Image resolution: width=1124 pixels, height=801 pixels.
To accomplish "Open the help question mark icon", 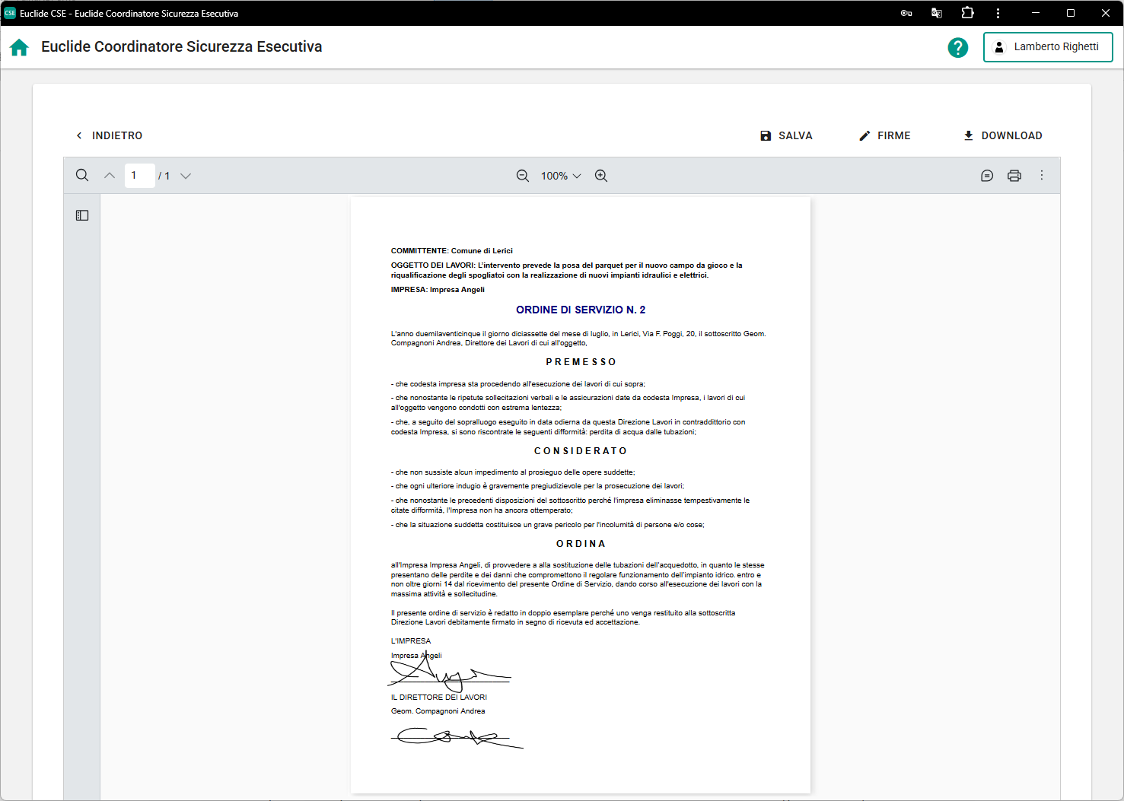I will point(957,48).
